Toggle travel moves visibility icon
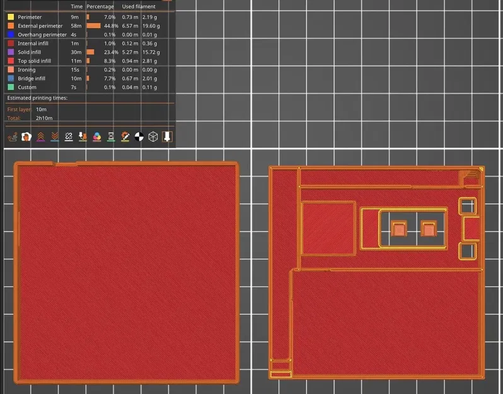This screenshot has width=503, height=394. point(13,137)
